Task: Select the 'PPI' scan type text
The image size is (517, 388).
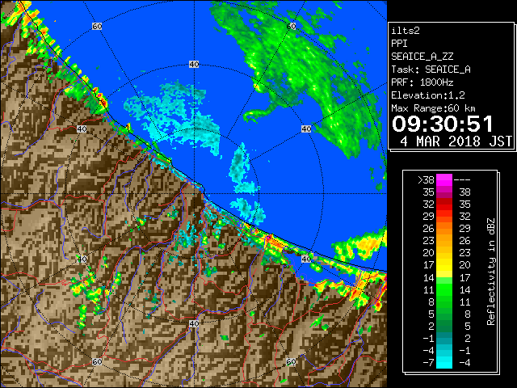Action: [x=399, y=44]
